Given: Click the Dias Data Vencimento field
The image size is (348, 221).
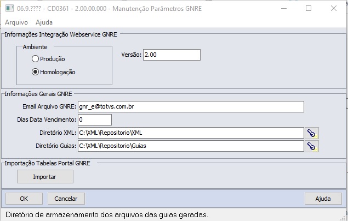Looking at the screenshot, I should pyautogui.click(x=95, y=120).
